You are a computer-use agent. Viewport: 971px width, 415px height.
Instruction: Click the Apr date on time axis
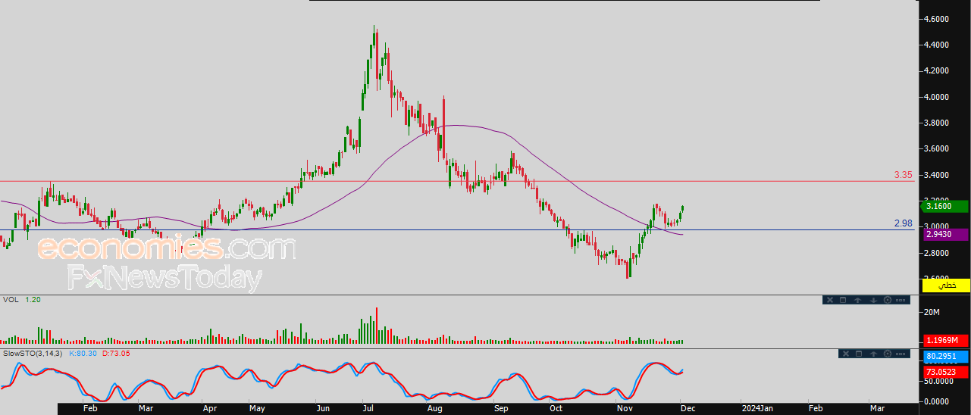point(210,408)
